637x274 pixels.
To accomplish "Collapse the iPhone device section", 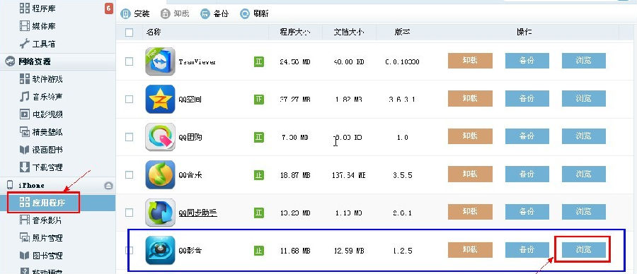I will click(x=108, y=185).
